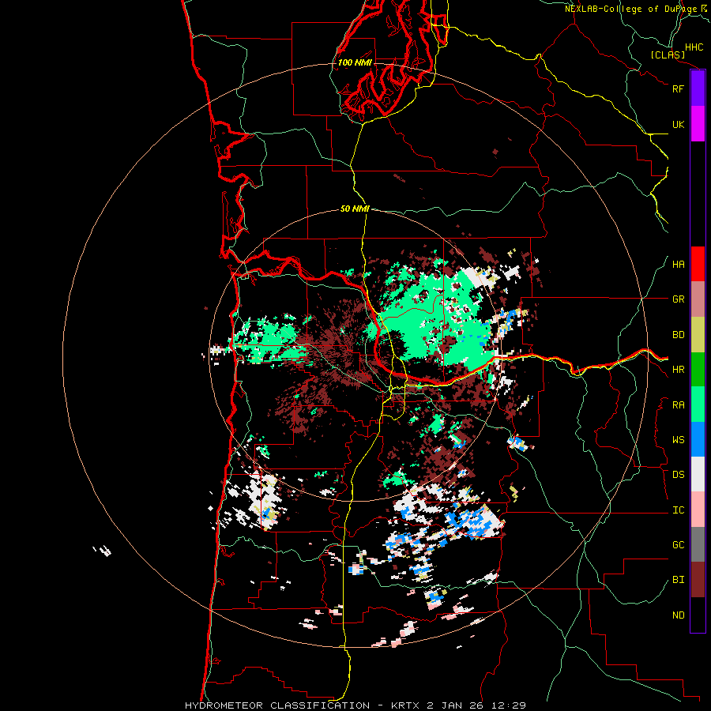Click the 12:29 timestamp
711x711 pixels.
510,705
